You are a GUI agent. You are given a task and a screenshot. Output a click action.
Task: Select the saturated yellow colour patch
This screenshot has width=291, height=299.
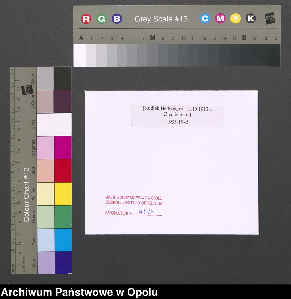point(63,194)
